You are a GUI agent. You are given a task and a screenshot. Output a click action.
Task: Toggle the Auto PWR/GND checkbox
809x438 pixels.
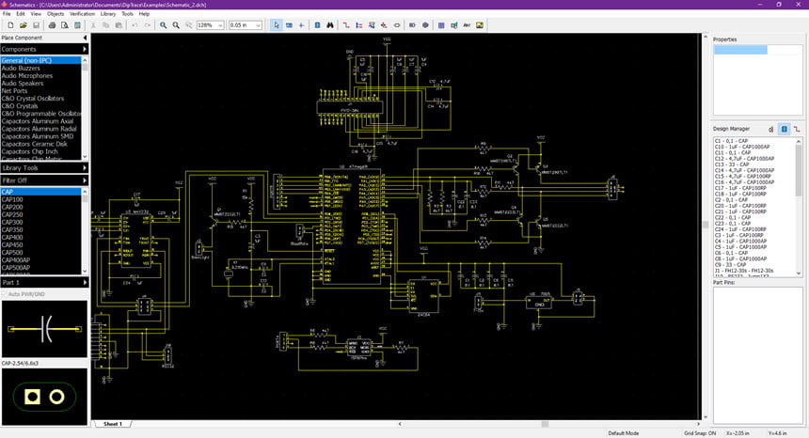pyautogui.click(x=5, y=294)
